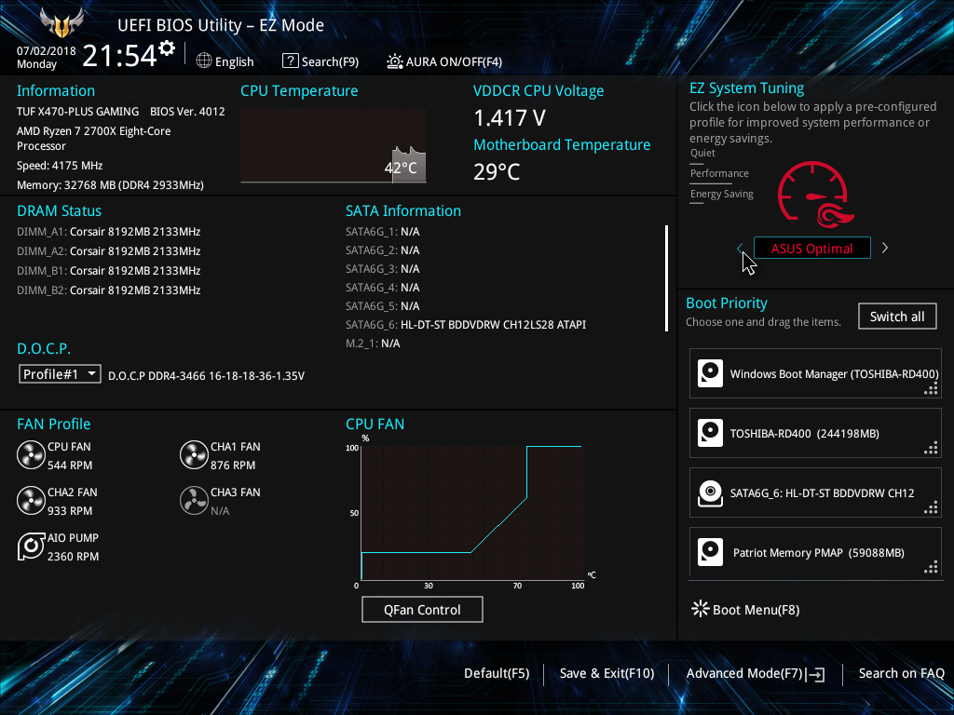954x715 pixels.
Task: Click the Speed: 4175 MHz text
Action: (x=60, y=166)
